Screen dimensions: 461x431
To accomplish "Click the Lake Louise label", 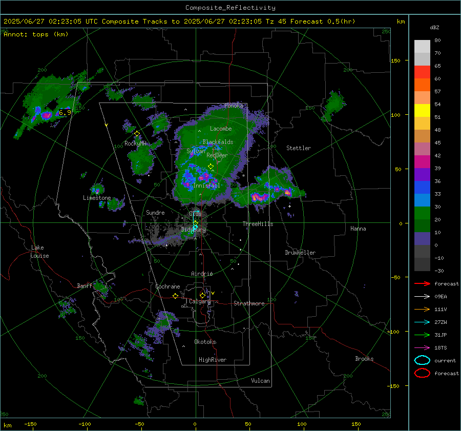I will click(40, 252).
